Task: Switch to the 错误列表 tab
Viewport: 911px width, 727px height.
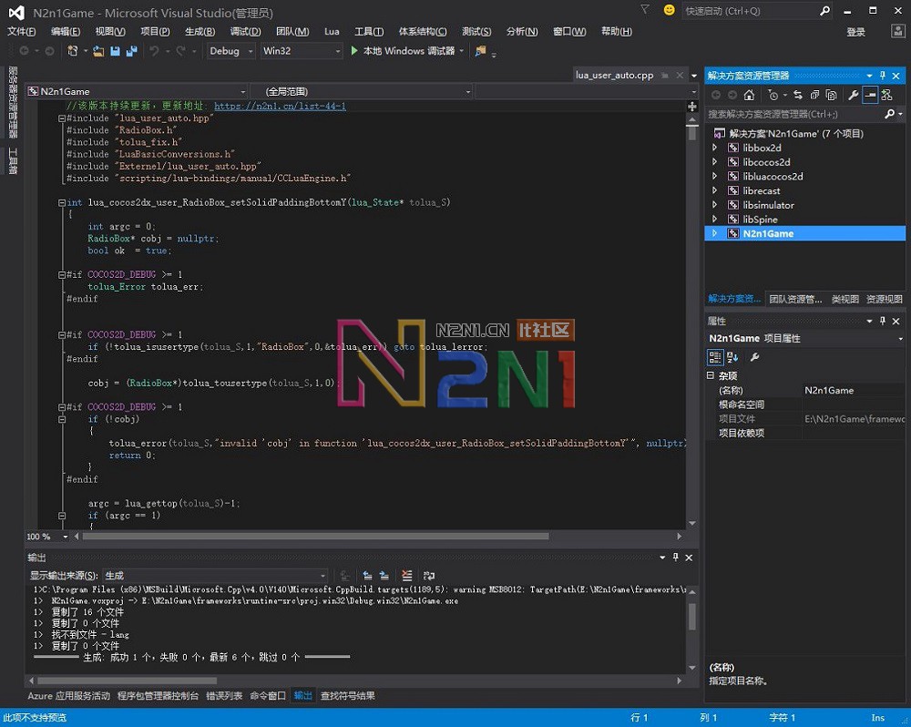Action: [225, 693]
